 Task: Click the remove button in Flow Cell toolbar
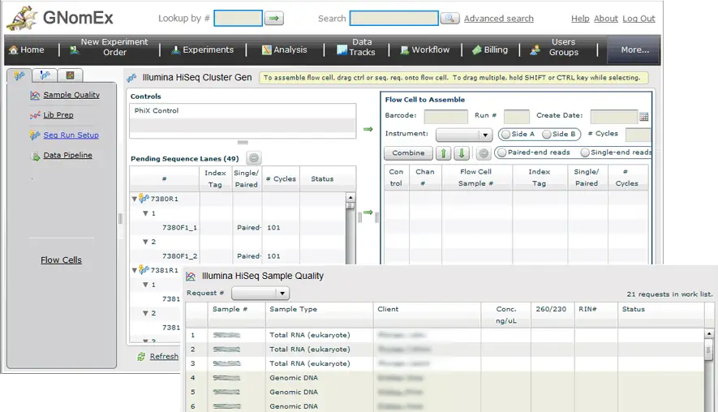click(483, 152)
